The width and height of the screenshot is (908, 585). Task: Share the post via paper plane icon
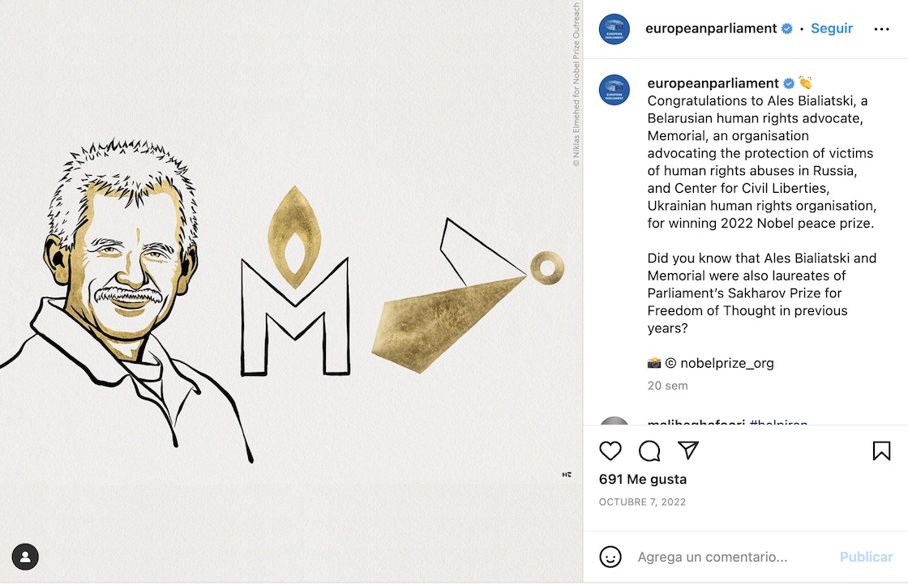point(688,450)
